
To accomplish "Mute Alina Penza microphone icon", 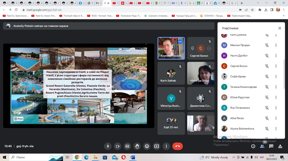I will (267, 118).
